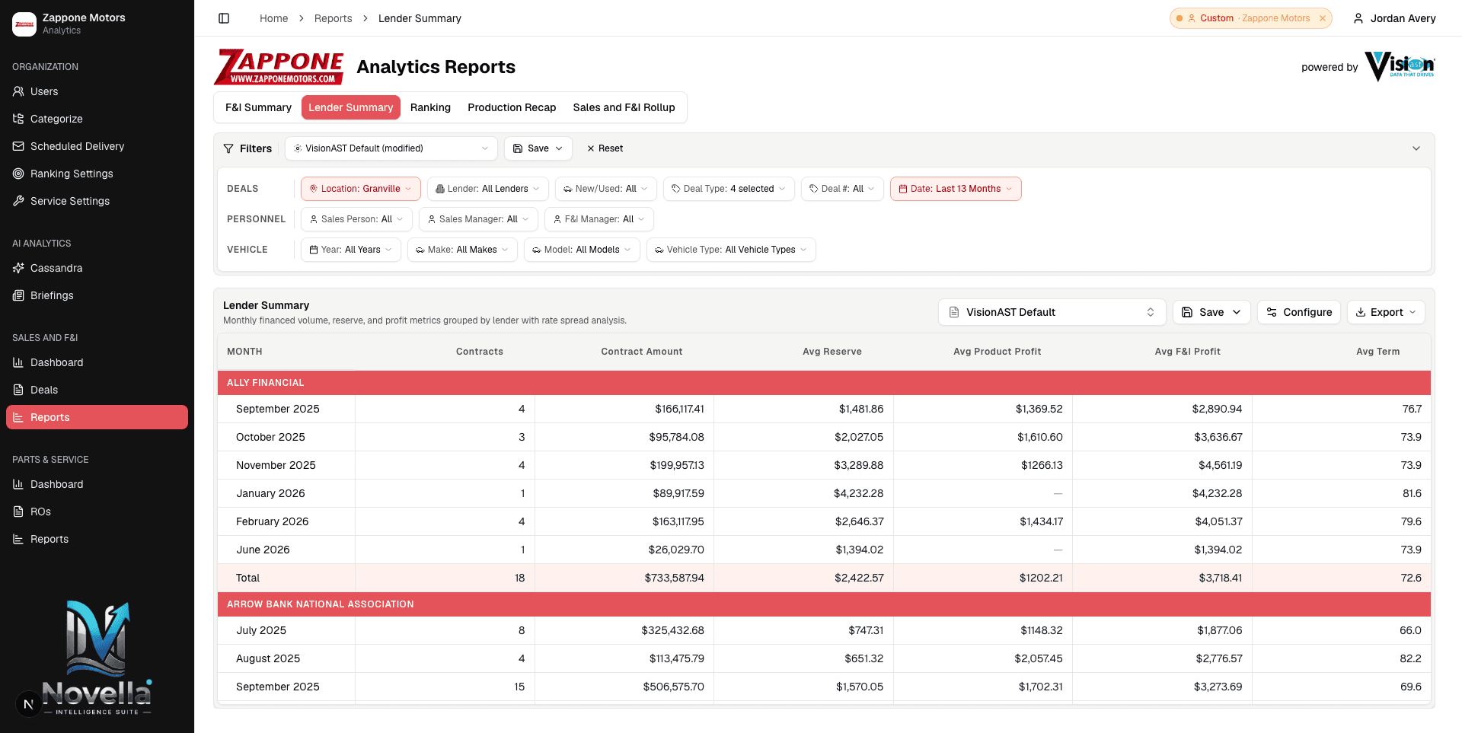The height and width of the screenshot is (733, 1462).
Task: Switch to Sales and F&I Rollup tab
Action: point(624,107)
